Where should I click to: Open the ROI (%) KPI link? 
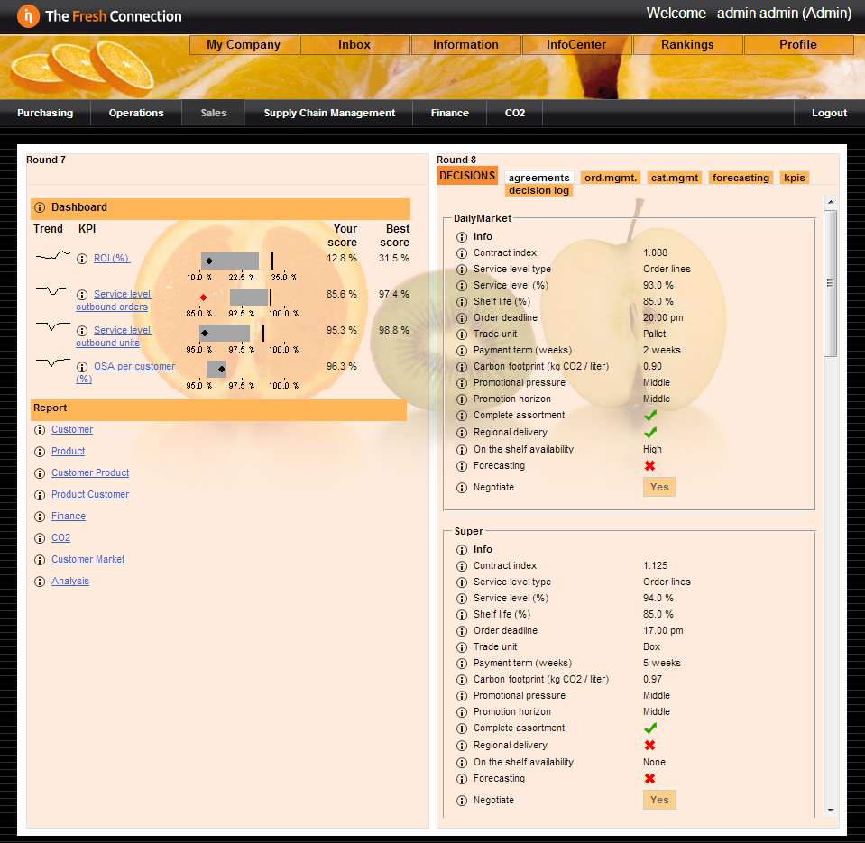(x=112, y=258)
